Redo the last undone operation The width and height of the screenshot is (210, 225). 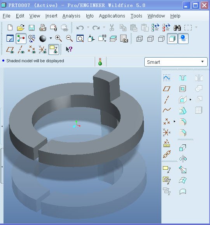96,28
